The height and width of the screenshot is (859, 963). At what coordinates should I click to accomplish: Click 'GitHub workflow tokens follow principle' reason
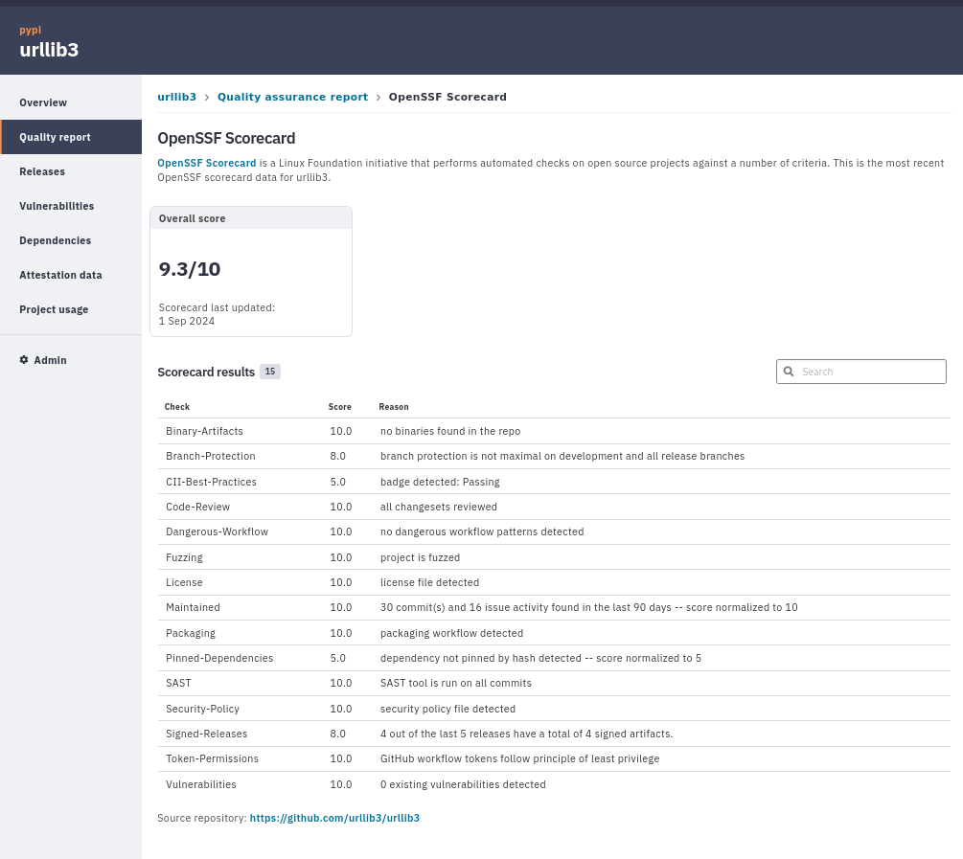519,758
